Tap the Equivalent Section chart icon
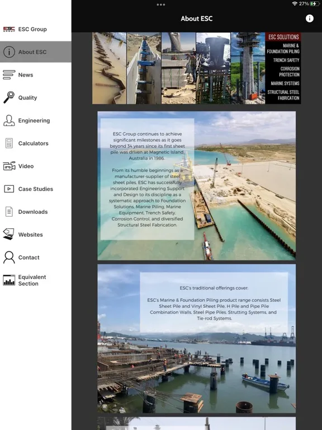The width and height of the screenshot is (322, 430). coord(9,280)
